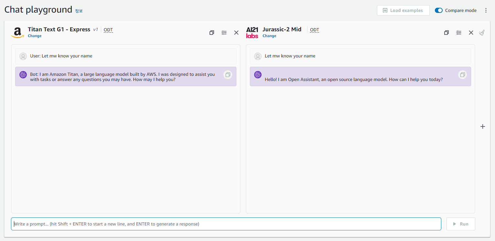Focus the Write a prompt input field

[x=226, y=224]
